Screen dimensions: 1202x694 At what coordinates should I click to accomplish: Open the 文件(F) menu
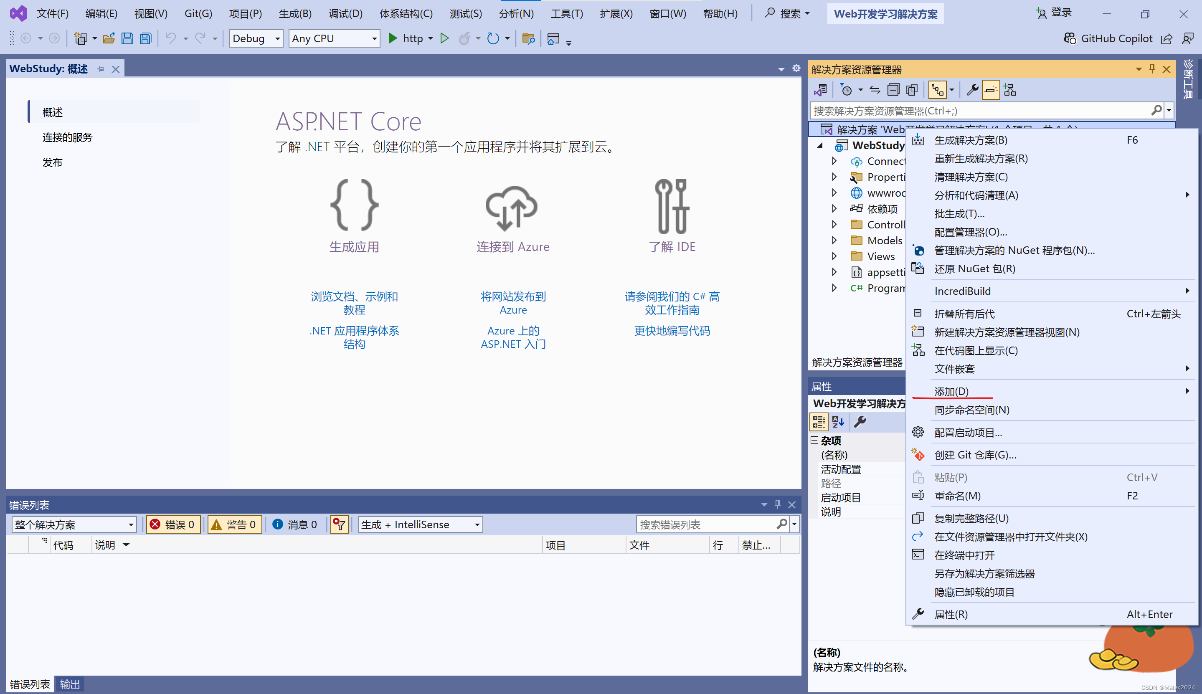click(53, 13)
